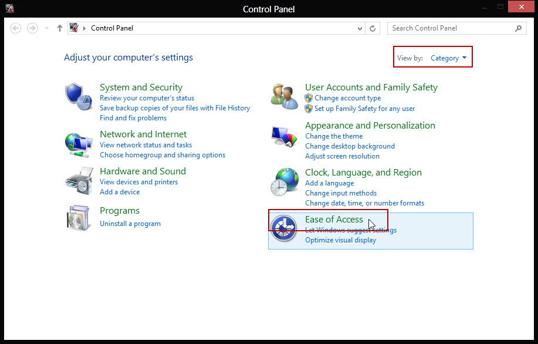This screenshot has width=538, height=344.
Task: Close the Control Panel window
Action: tap(521, 7)
